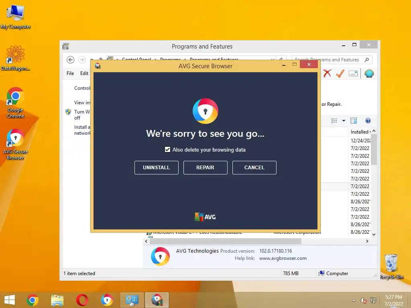411x308 pixels.
Task: Open the Windows Start button
Action: pos(10,300)
